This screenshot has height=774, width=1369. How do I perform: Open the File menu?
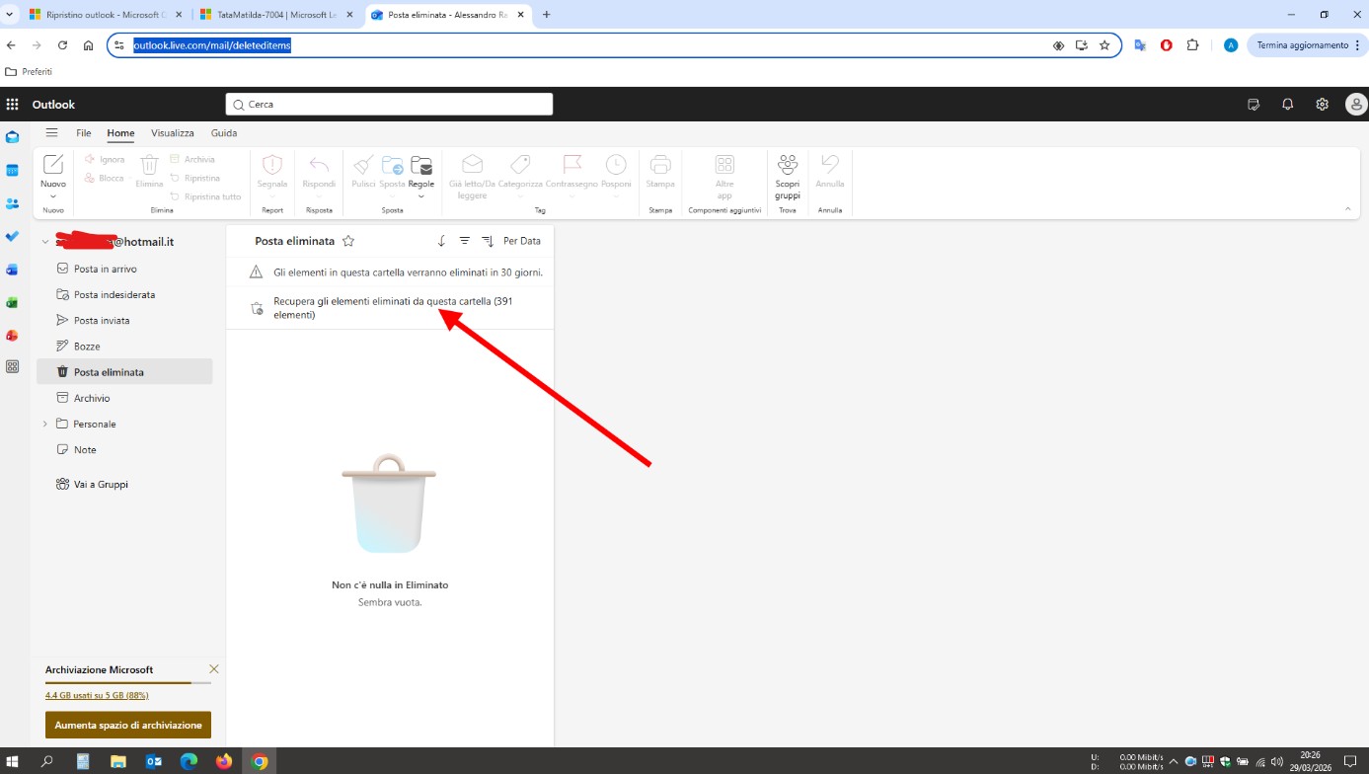coord(84,133)
